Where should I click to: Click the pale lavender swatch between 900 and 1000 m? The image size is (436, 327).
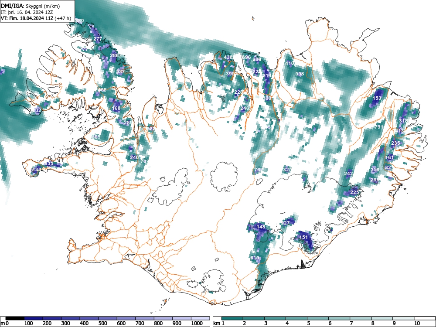click(x=182, y=318)
